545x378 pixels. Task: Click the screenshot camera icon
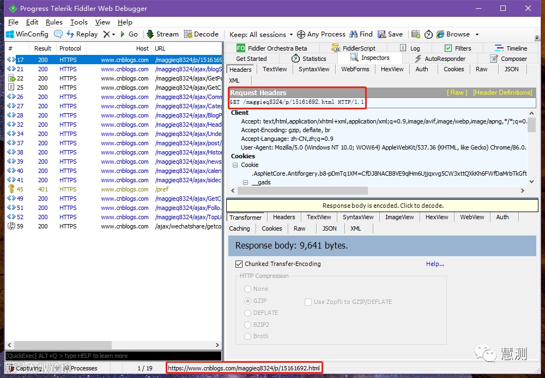pyautogui.click(x=416, y=34)
